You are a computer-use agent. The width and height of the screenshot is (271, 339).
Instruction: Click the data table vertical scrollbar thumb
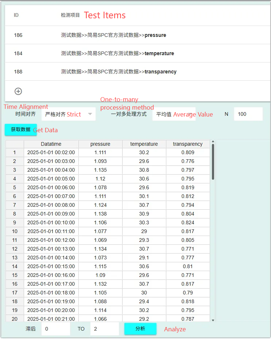coord(213,162)
